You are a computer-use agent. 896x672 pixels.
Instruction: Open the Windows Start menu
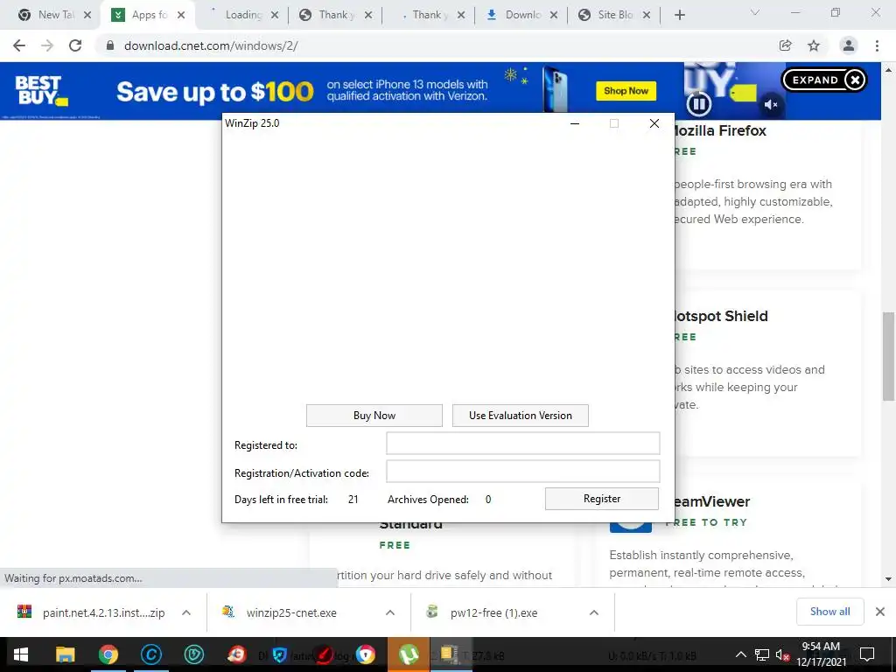coord(21,654)
